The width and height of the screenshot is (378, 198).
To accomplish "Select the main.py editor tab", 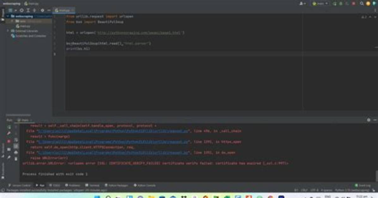I will (64, 10).
